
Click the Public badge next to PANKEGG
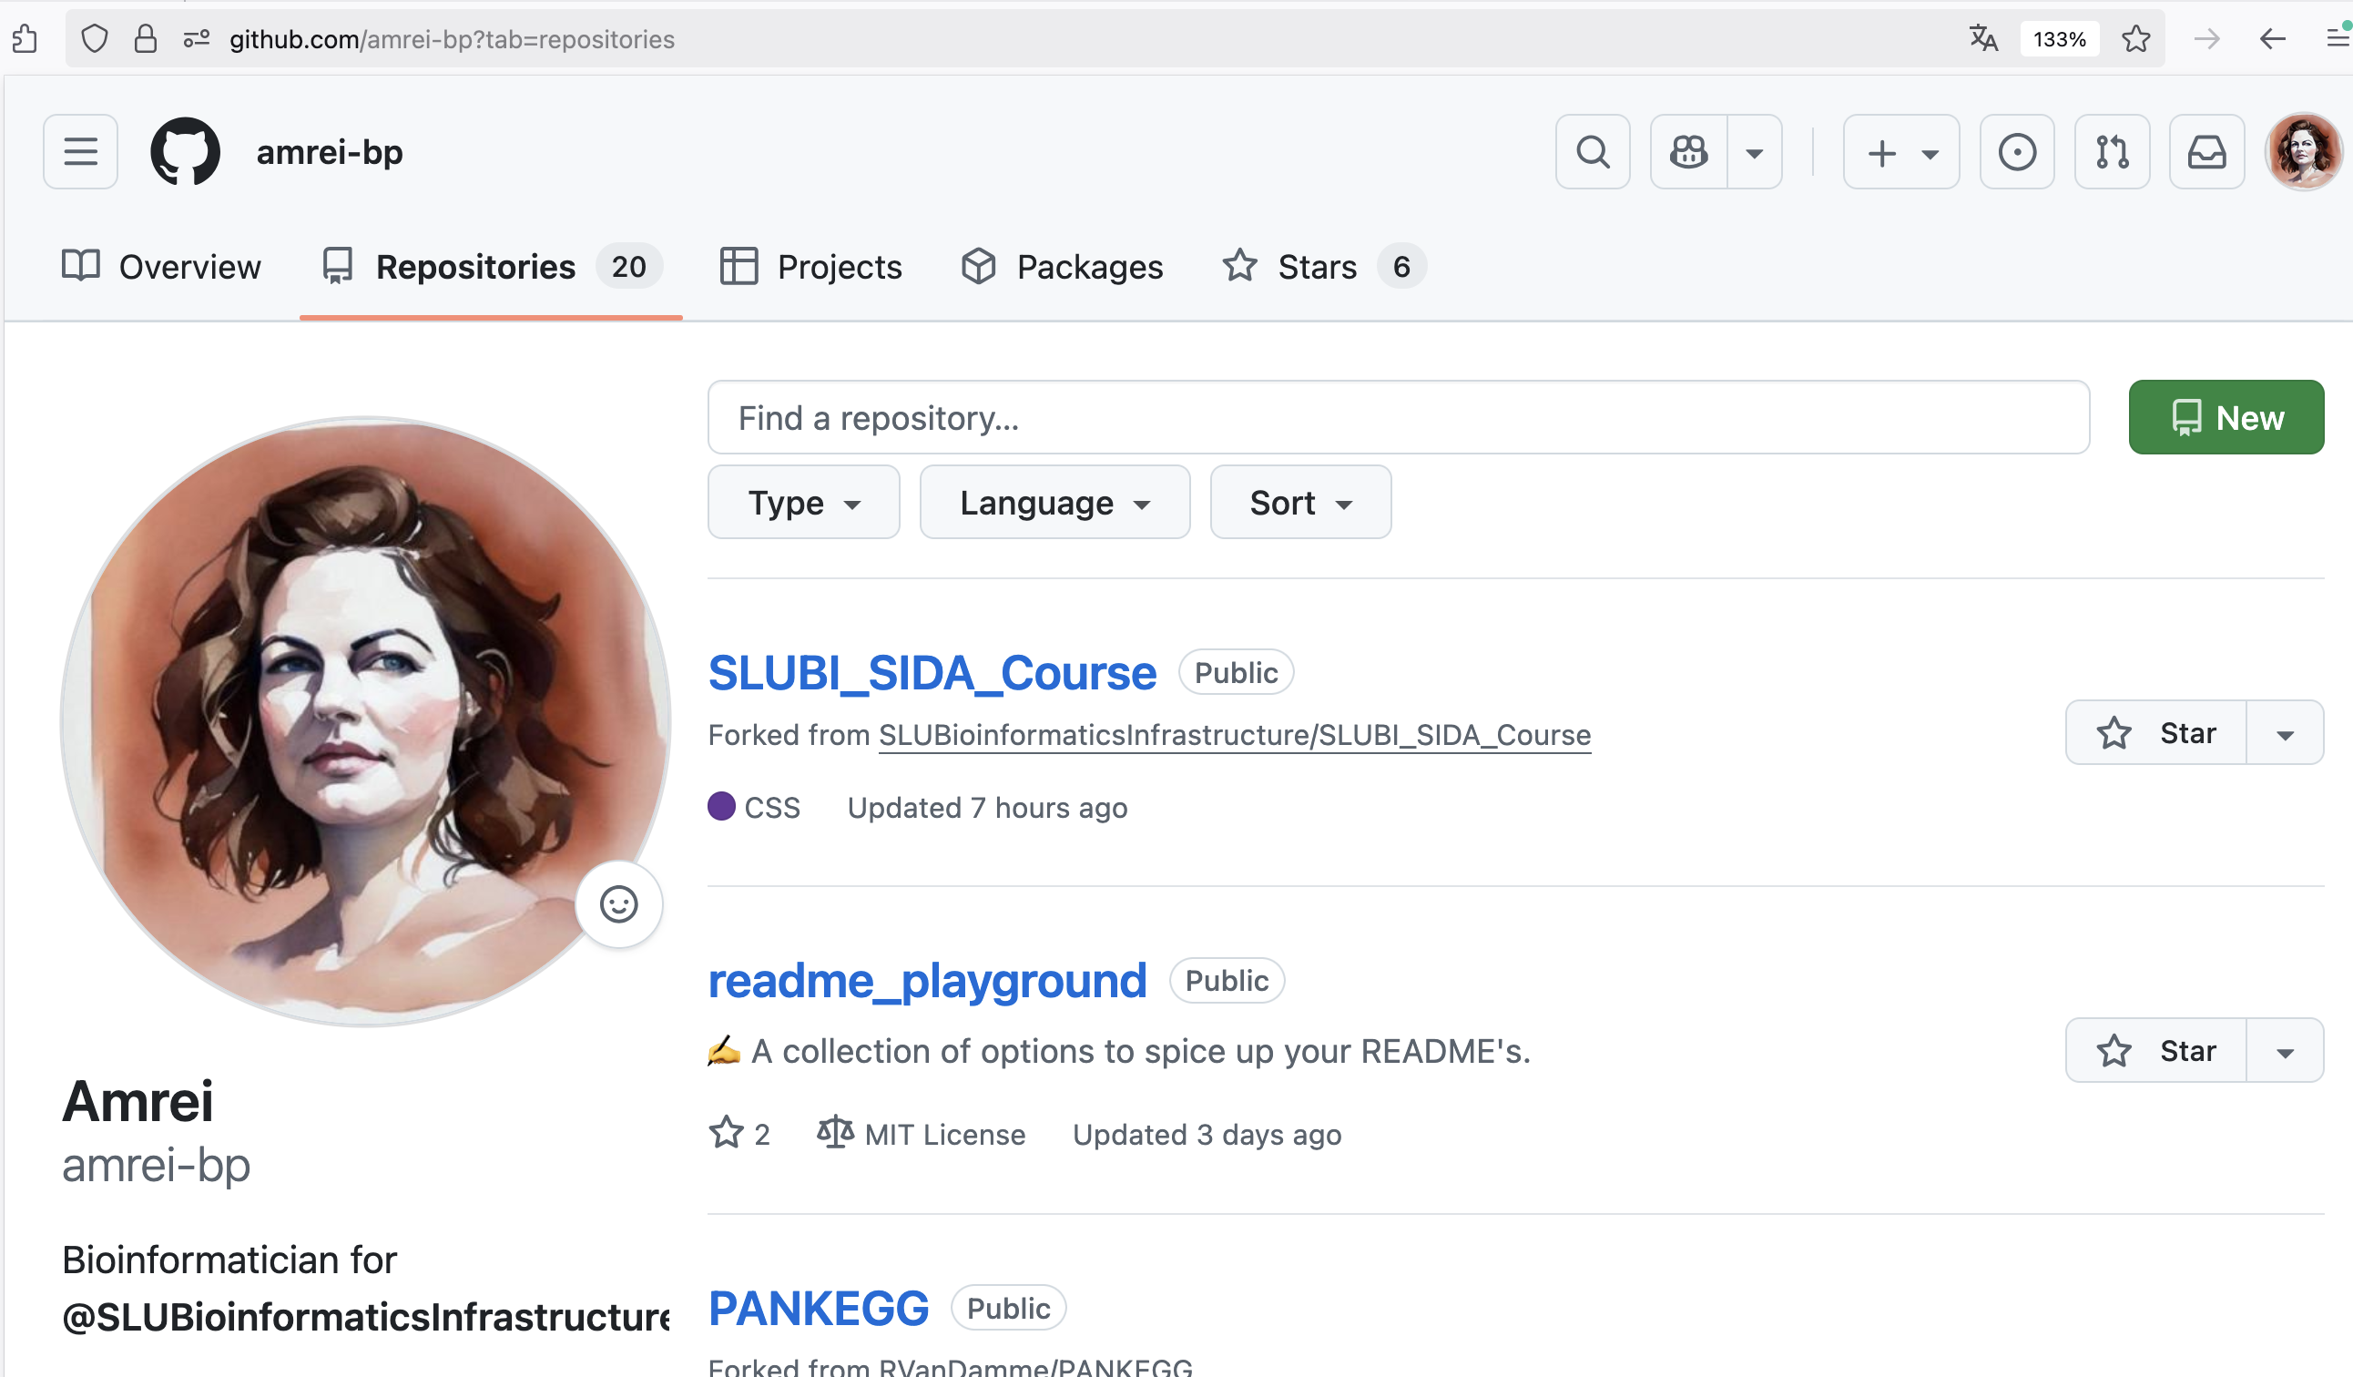tap(1008, 1308)
